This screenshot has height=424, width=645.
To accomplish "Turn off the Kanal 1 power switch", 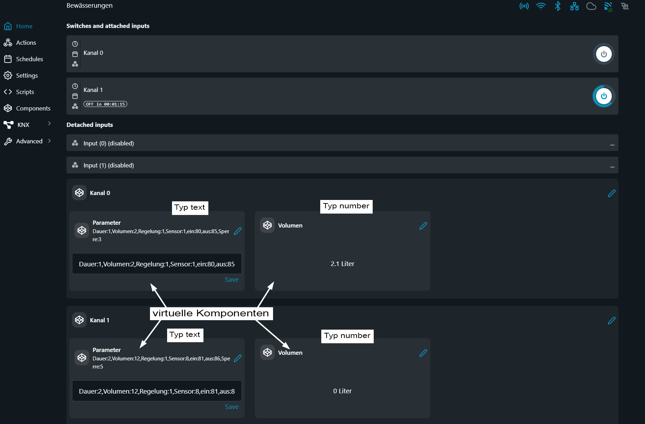I will tap(604, 96).
